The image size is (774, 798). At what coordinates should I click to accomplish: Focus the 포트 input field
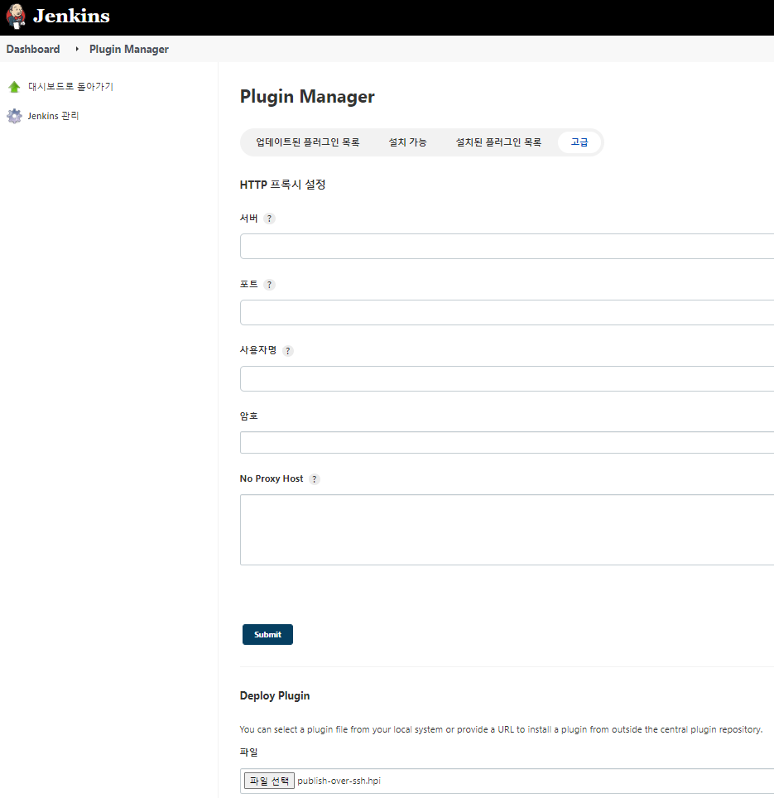(x=507, y=312)
